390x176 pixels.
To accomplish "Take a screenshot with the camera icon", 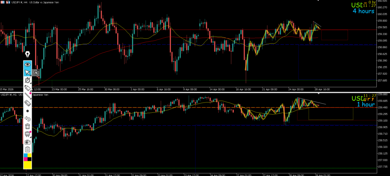I will [27, 141].
